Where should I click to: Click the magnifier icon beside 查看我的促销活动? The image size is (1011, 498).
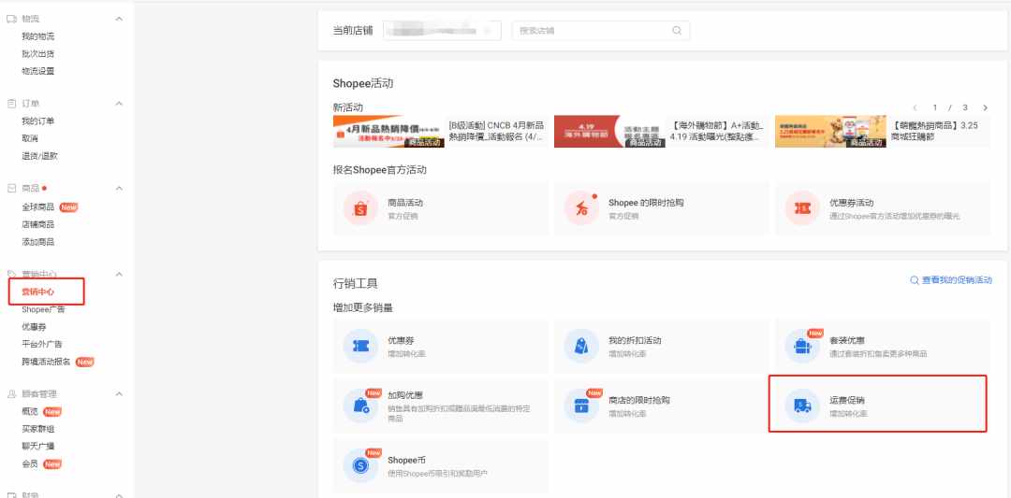click(x=915, y=280)
